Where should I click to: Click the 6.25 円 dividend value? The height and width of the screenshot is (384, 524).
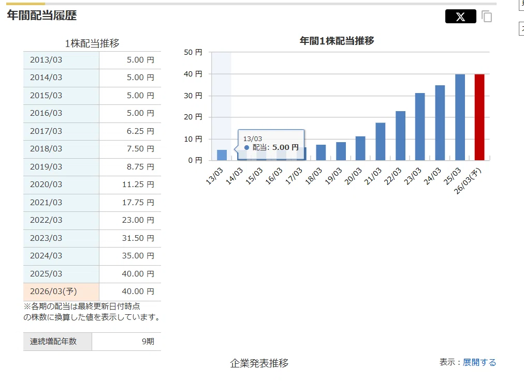[140, 131]
